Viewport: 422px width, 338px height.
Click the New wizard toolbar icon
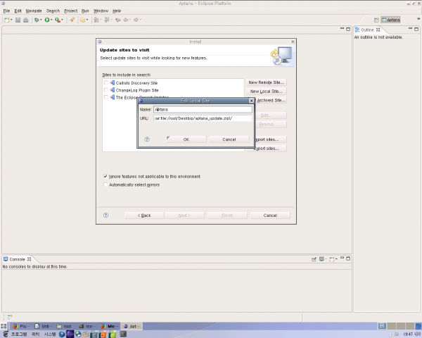tap(7, 20)
